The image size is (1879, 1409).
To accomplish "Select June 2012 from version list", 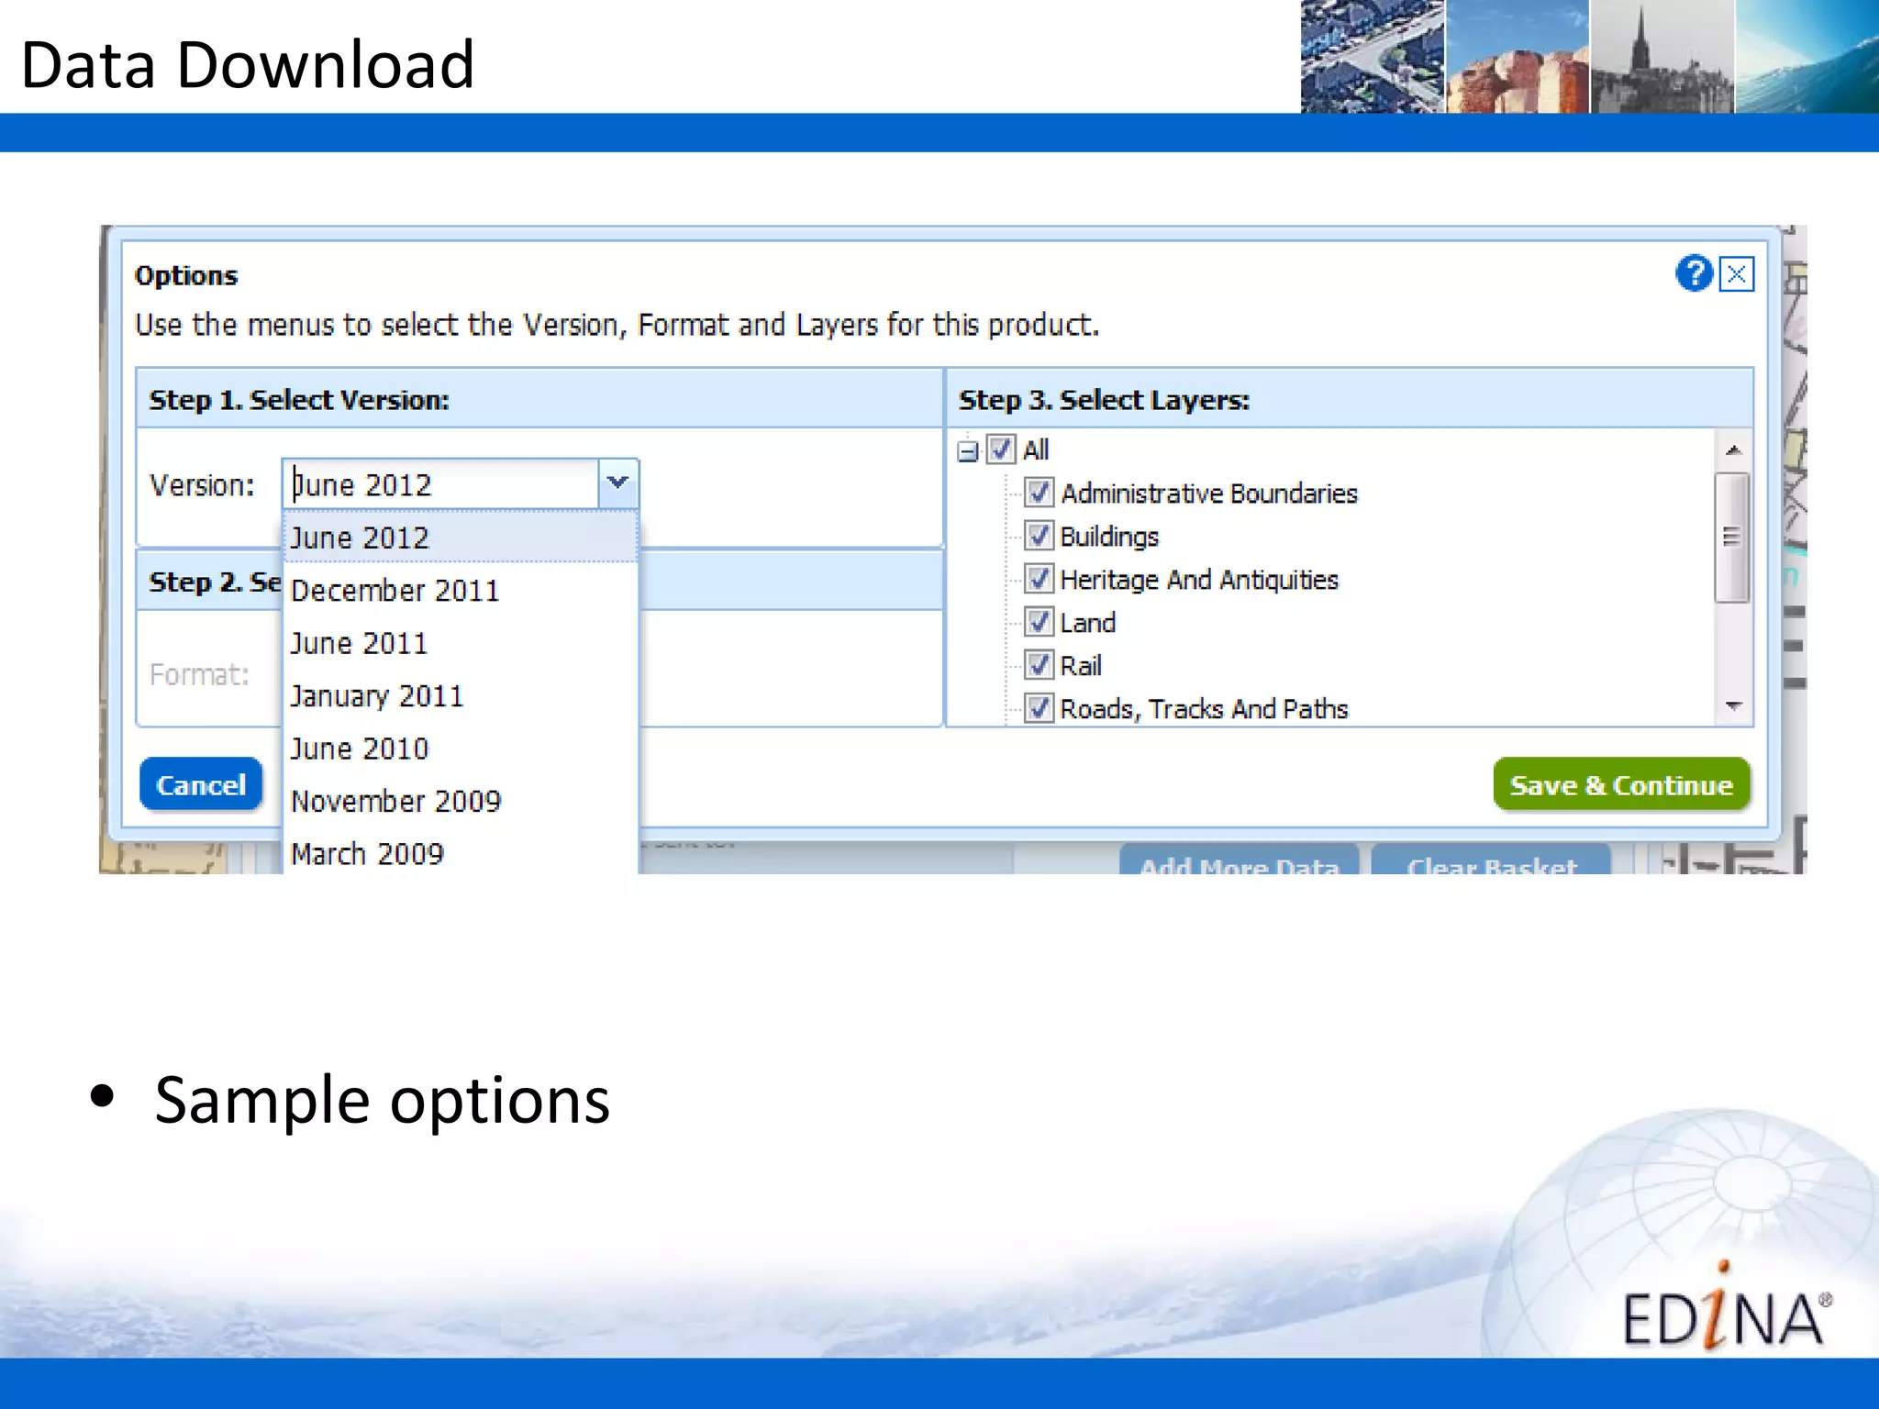I will 461,538.
